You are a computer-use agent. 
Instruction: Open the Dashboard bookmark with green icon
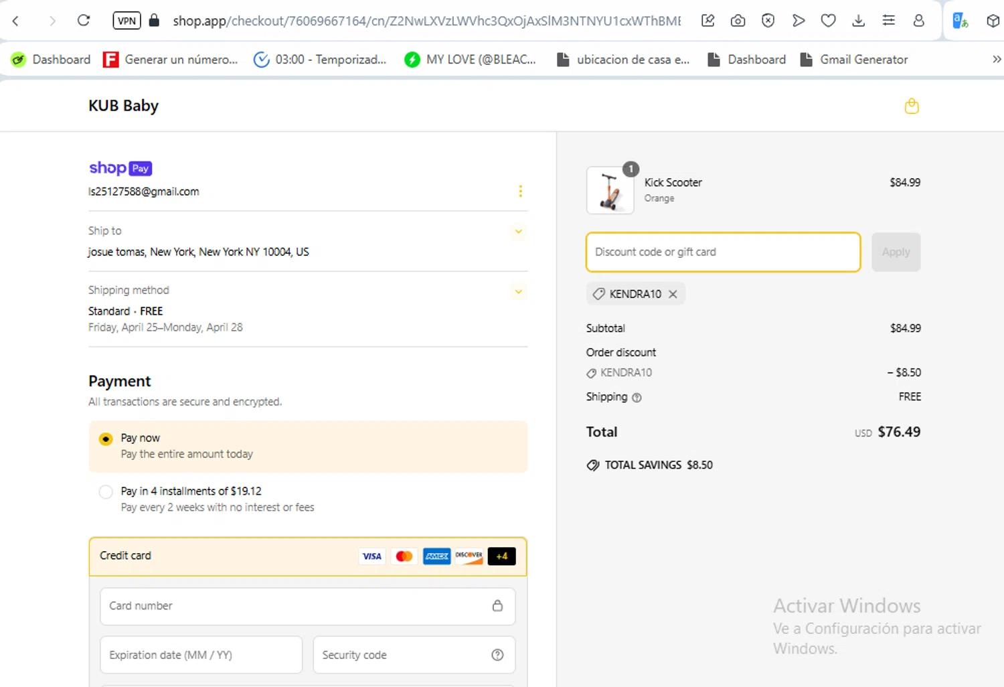pos(51,60)
